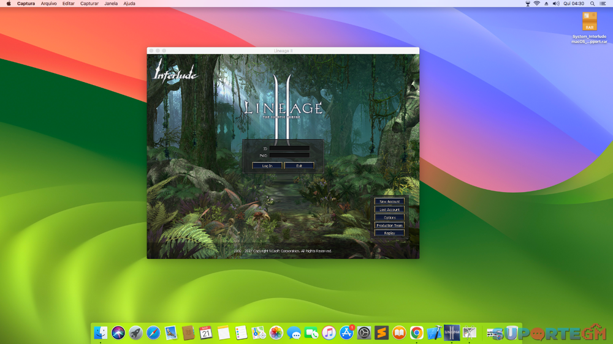Open Sublime Text in the dock

pyautogui.click(x=382, y=333)
